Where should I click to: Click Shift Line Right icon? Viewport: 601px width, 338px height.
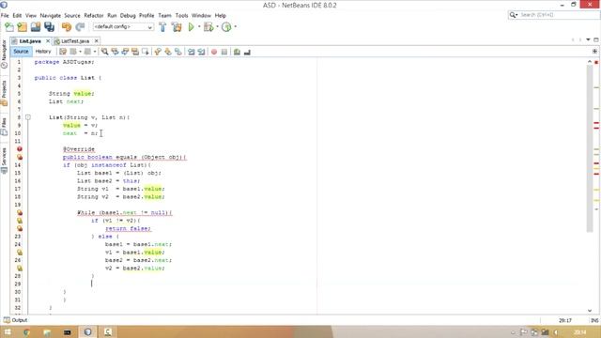tap(201, 52)
